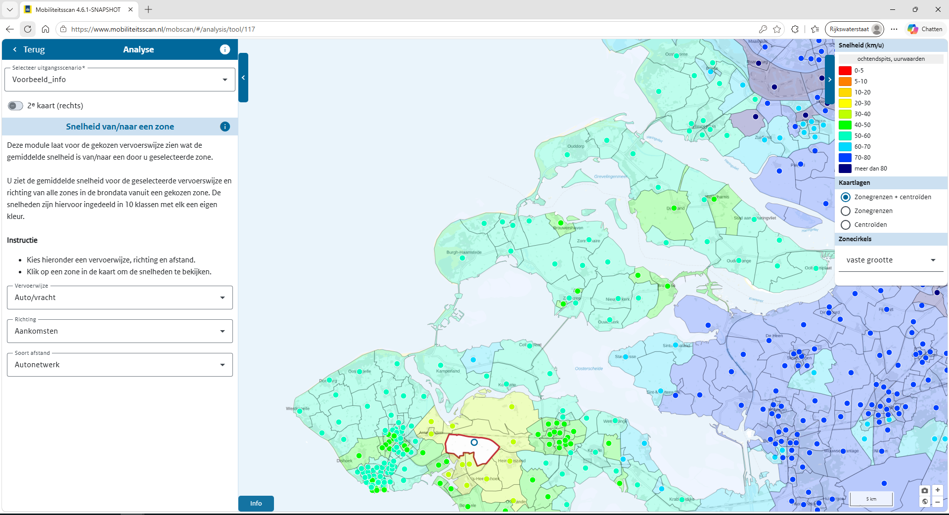The height and width of the screenshot is (515, 949).
Task: Click the Info button below the map
Action: tap(256, 503)
